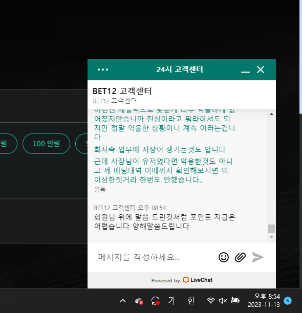Open the sync tray icon with red dot

[x=156, y=301]
